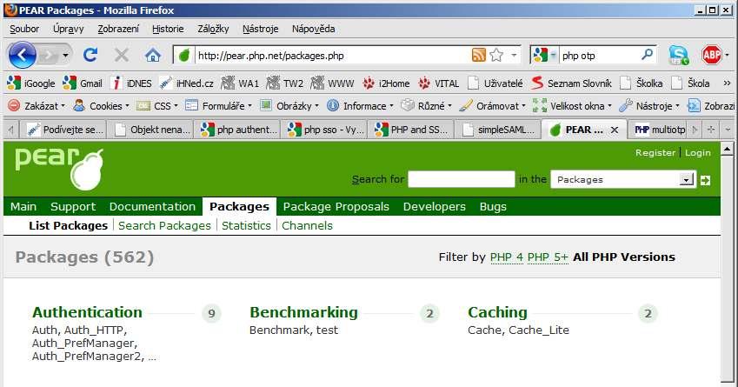Open the Gmail bookmark
The height and width of the screenshot is (387, 738).
[83, 83]
